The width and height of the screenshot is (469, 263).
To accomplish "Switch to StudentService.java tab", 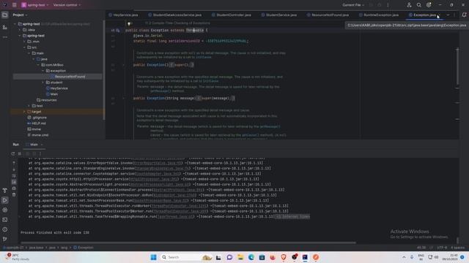I will [278, 15].
